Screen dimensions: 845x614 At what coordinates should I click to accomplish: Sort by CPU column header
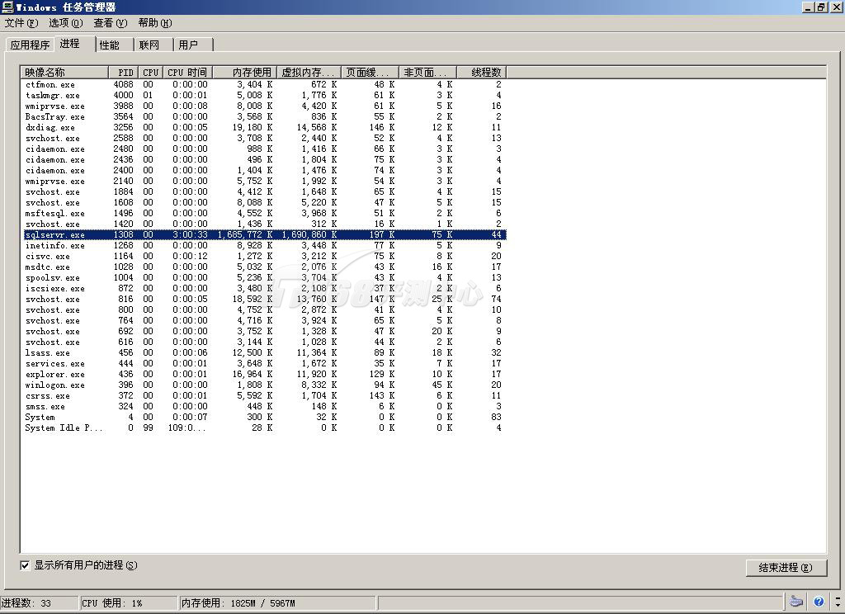[150, 73]
